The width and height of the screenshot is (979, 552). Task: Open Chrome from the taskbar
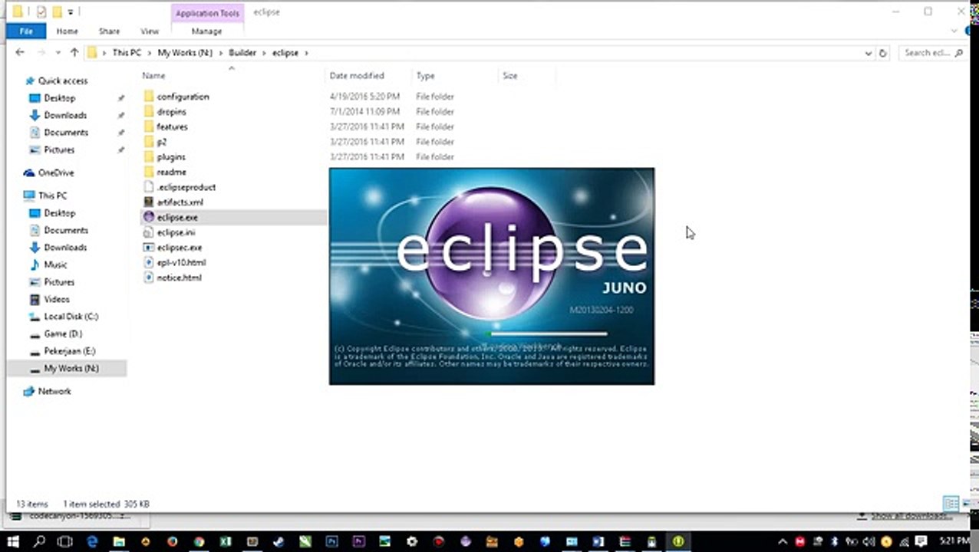199,542
